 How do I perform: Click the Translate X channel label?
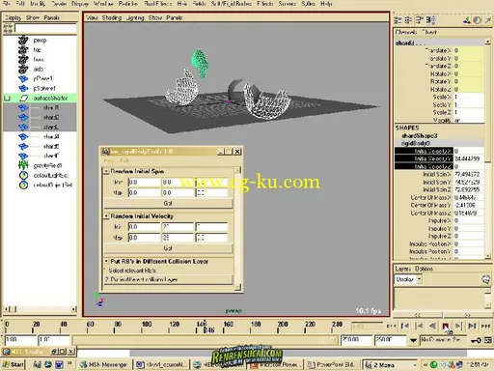[439, 50]
